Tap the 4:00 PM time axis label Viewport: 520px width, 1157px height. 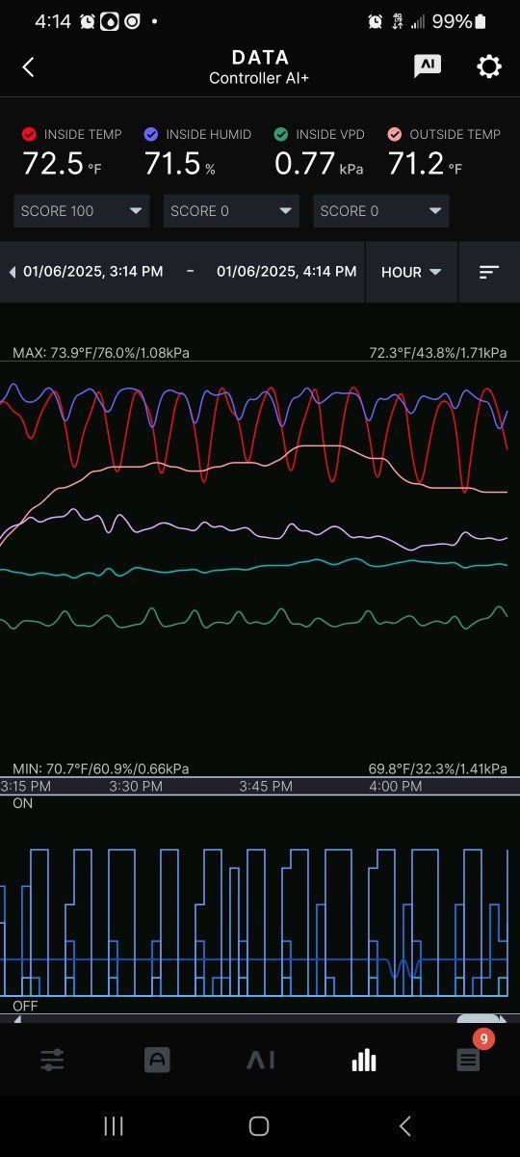(x=396, y=787)
